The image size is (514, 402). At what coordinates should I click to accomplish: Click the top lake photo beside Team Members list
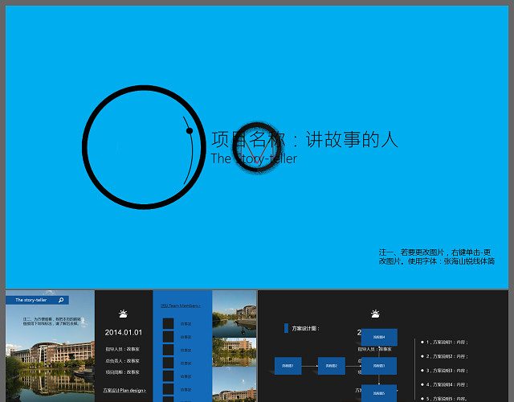pyautogui.click(x=235, y=314)
